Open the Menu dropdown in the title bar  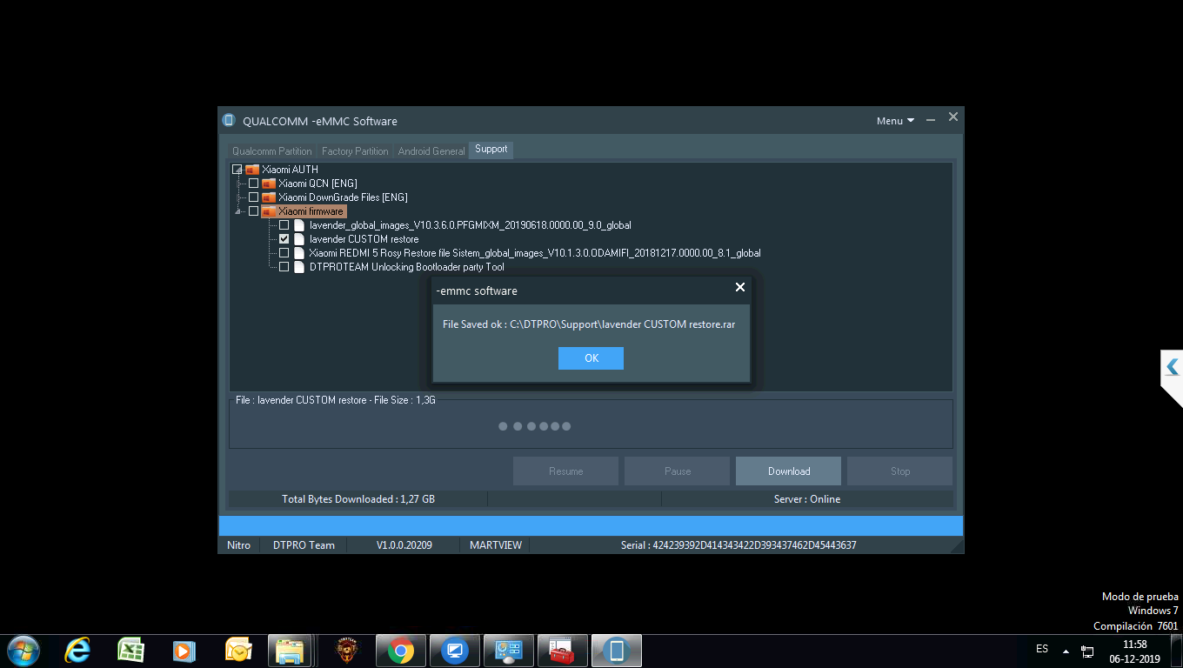coord(895,121)
